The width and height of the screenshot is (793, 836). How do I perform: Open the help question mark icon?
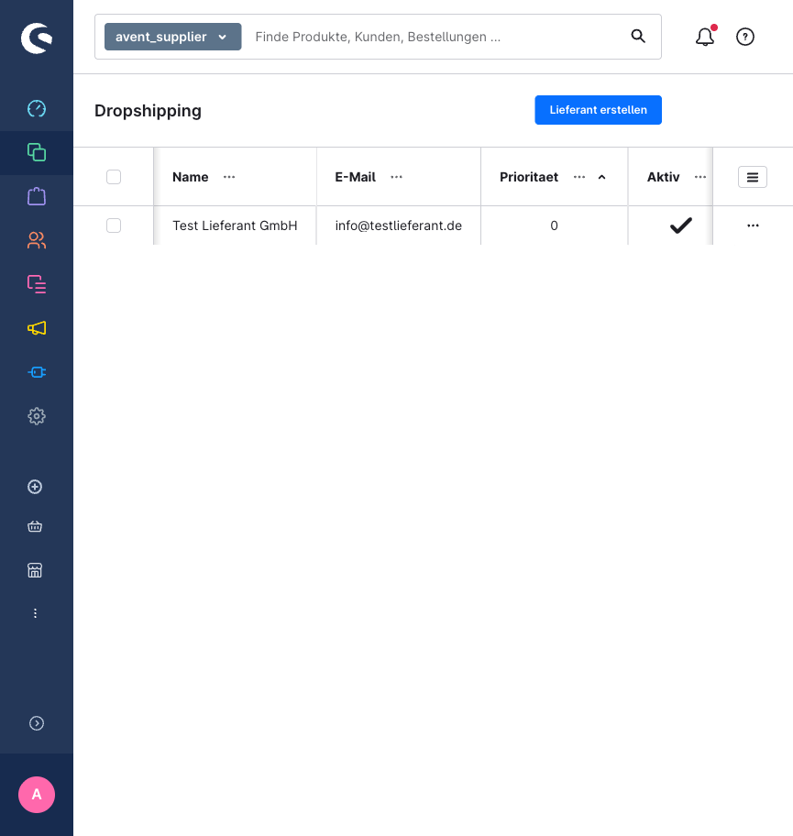(745, 37)
